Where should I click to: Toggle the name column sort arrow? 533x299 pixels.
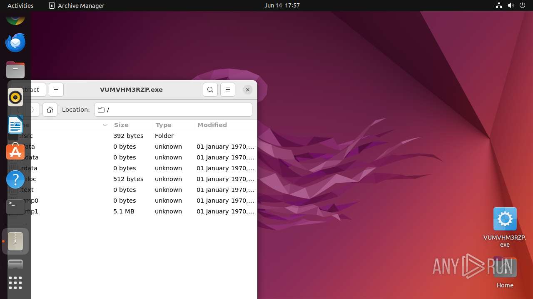105,125
